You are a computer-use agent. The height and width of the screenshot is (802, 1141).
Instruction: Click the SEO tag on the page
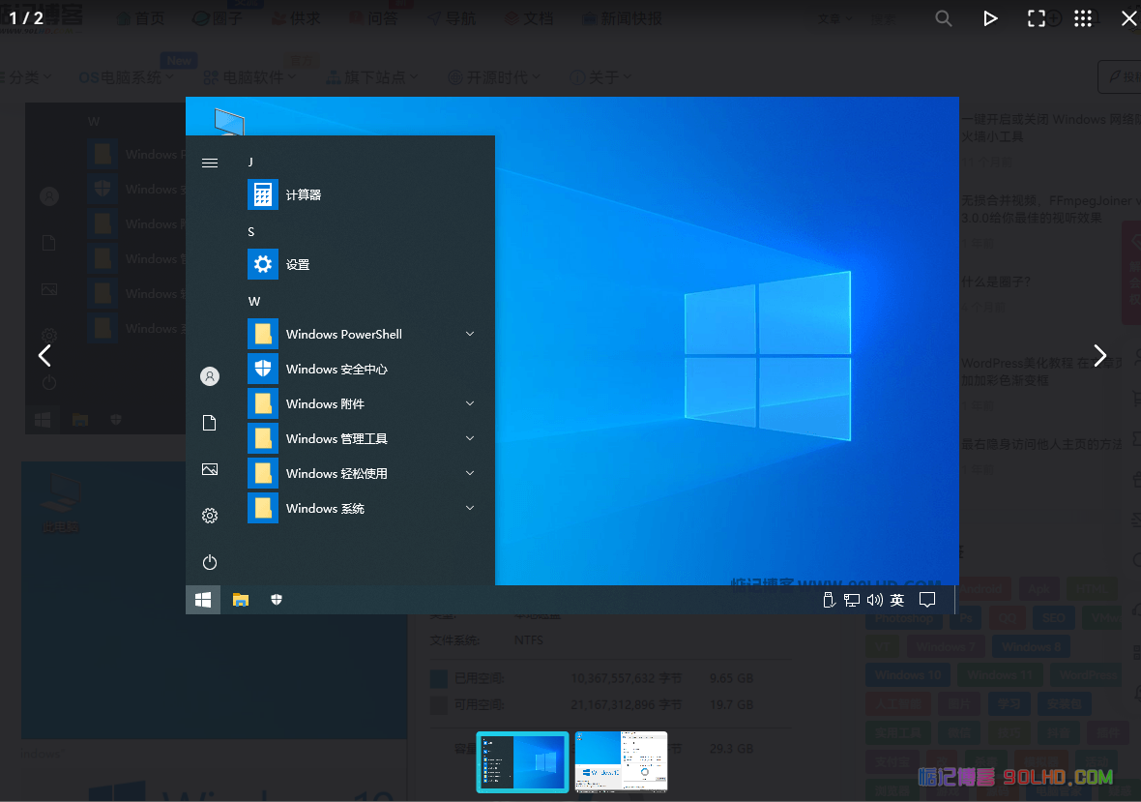(x=1054, y=618)
